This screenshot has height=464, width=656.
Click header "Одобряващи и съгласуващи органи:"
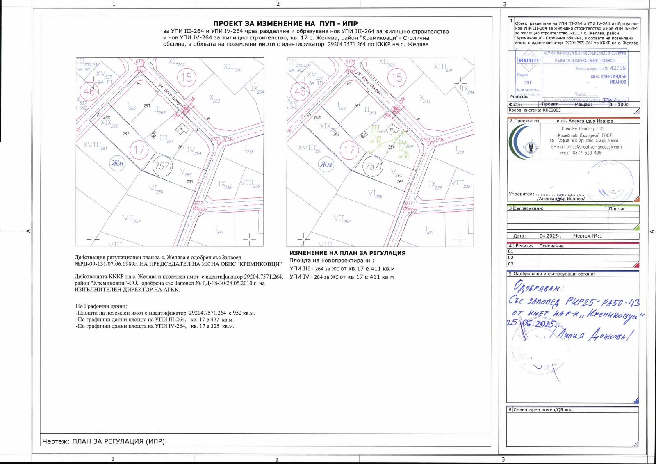554,274
